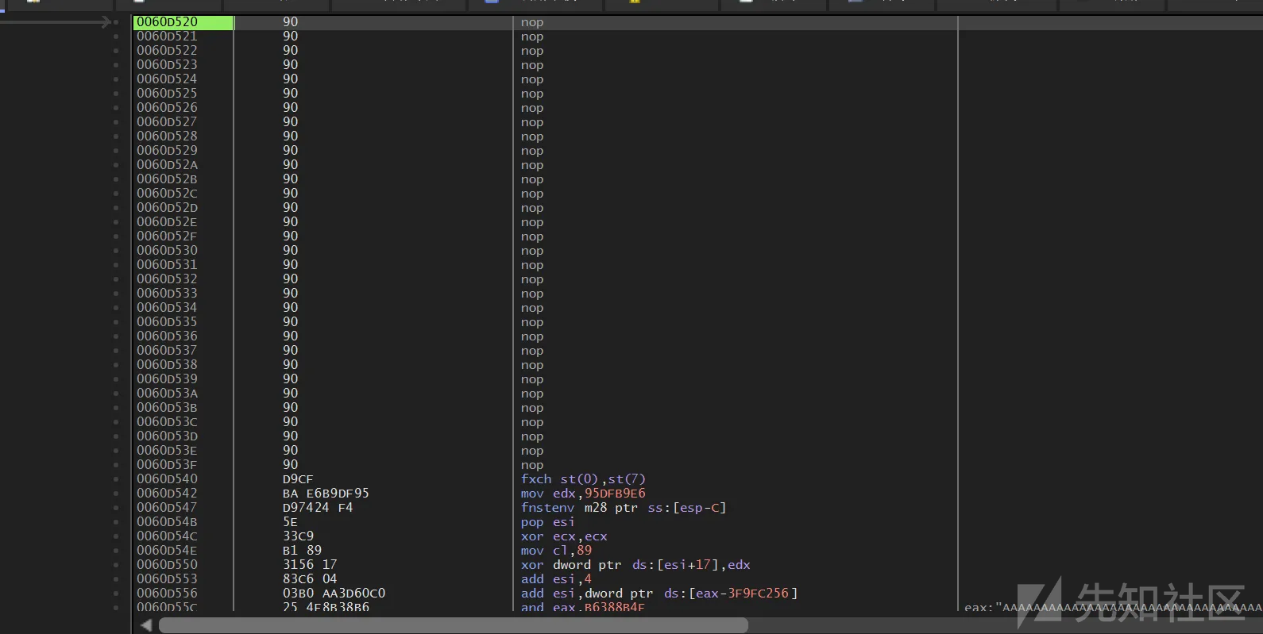Toggle breakpoint dot beside address 0060D547
This screenshot has height=634, width=1263.
pos(116,508)
